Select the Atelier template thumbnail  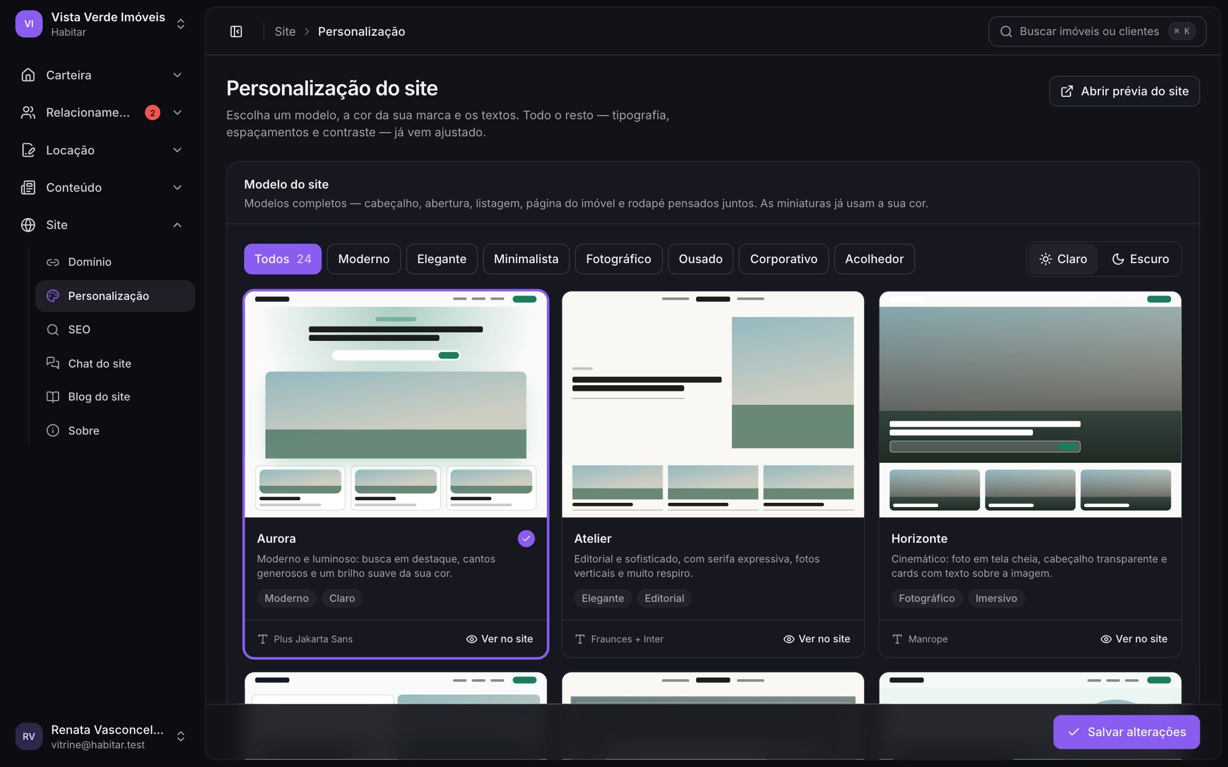click(713, 404)
